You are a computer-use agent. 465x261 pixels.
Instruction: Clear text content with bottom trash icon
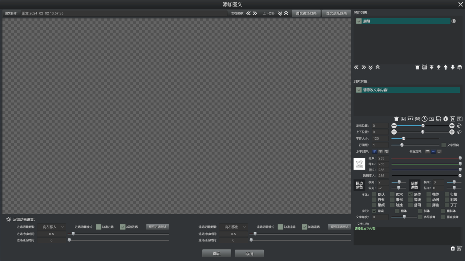(x=453, y=248)
